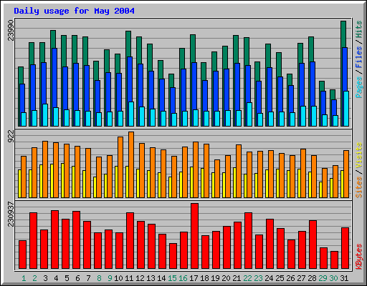Select day 29 on the x-axis
Image resolution: width=367 pixels, height=286 pixels.
(323, 278)
